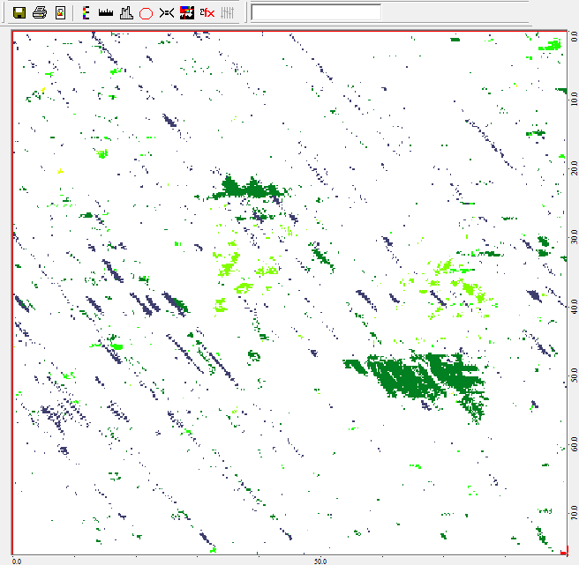This screenshot has width=579, height=565.
Task: Click the light green patch left of center
Action: pos(228,263)
